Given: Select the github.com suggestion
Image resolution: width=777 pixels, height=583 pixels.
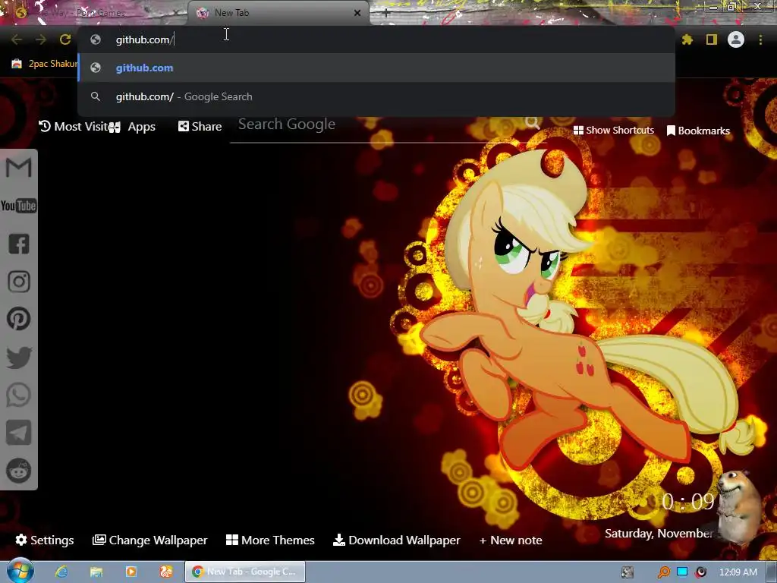Looking at the screenshot, I should pyautogui.click(x=376, y=68).
